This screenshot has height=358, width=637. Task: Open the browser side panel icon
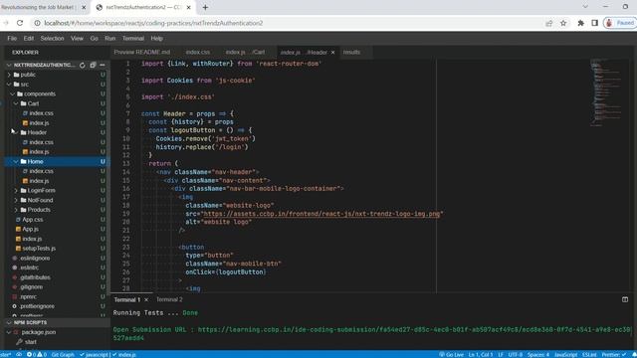click(594, 23)
